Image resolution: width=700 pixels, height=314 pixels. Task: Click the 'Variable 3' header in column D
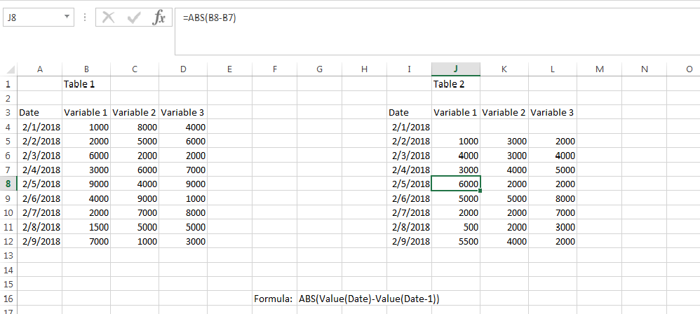pos(183,112)
